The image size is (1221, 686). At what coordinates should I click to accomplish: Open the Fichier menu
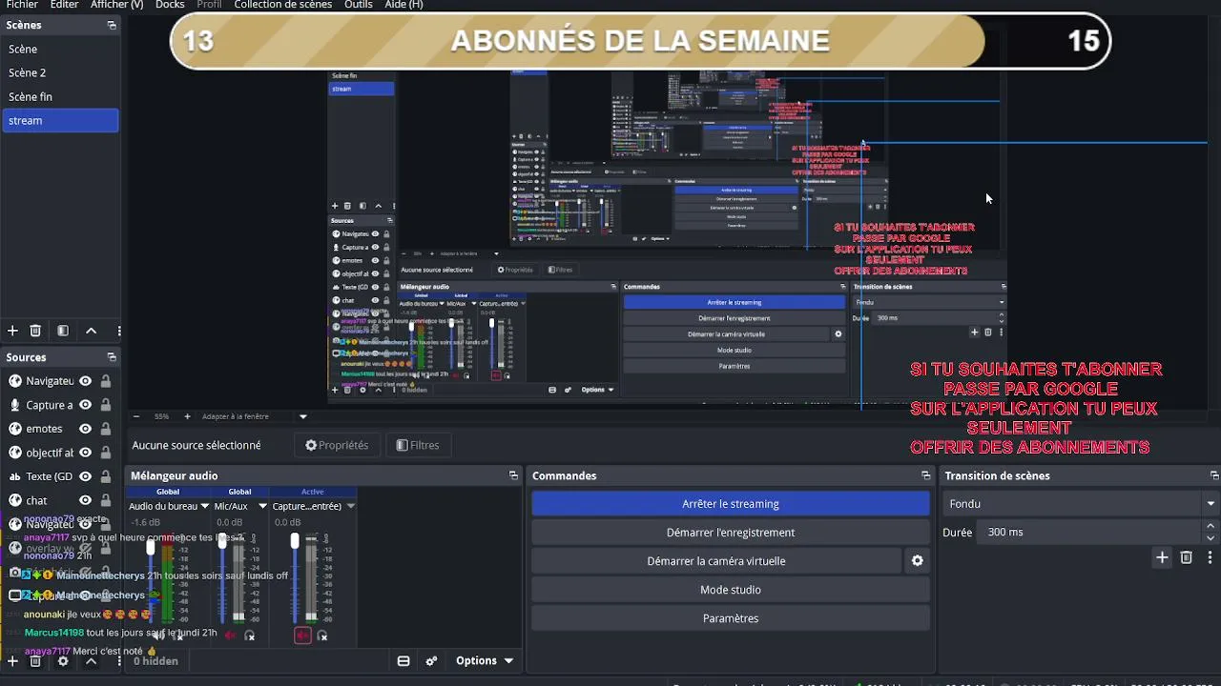22,5
